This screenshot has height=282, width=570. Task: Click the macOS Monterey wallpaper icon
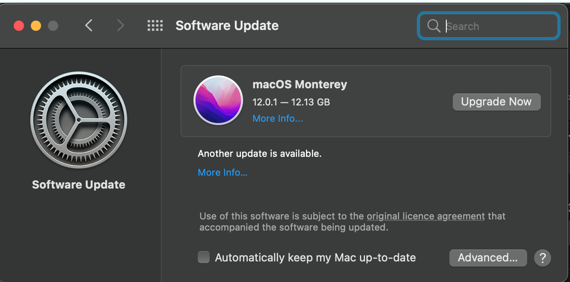[218, 100]
